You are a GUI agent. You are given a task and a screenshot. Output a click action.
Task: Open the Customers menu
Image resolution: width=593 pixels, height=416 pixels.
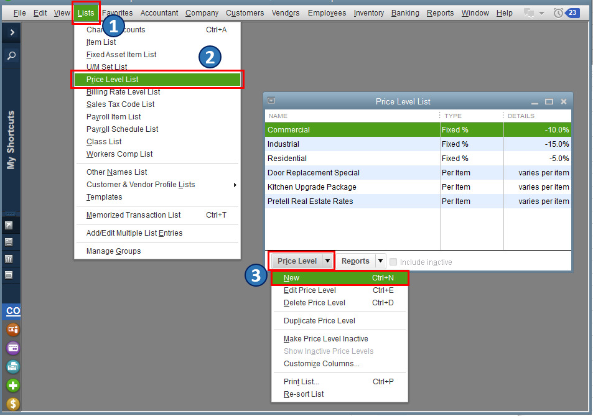245,13
